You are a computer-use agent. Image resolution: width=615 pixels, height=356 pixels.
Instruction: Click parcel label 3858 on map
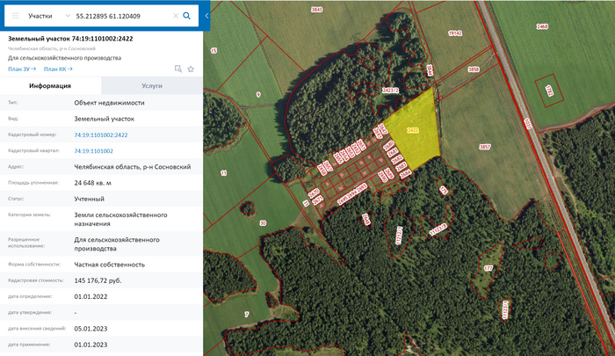click(474, 69)
